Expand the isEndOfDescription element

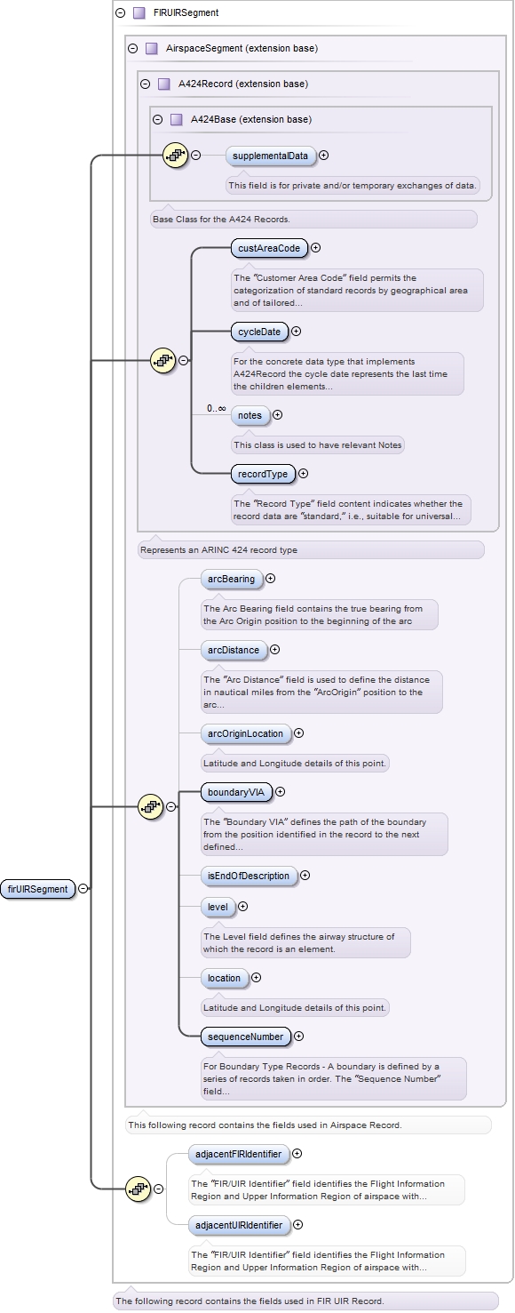coord(305,877)
